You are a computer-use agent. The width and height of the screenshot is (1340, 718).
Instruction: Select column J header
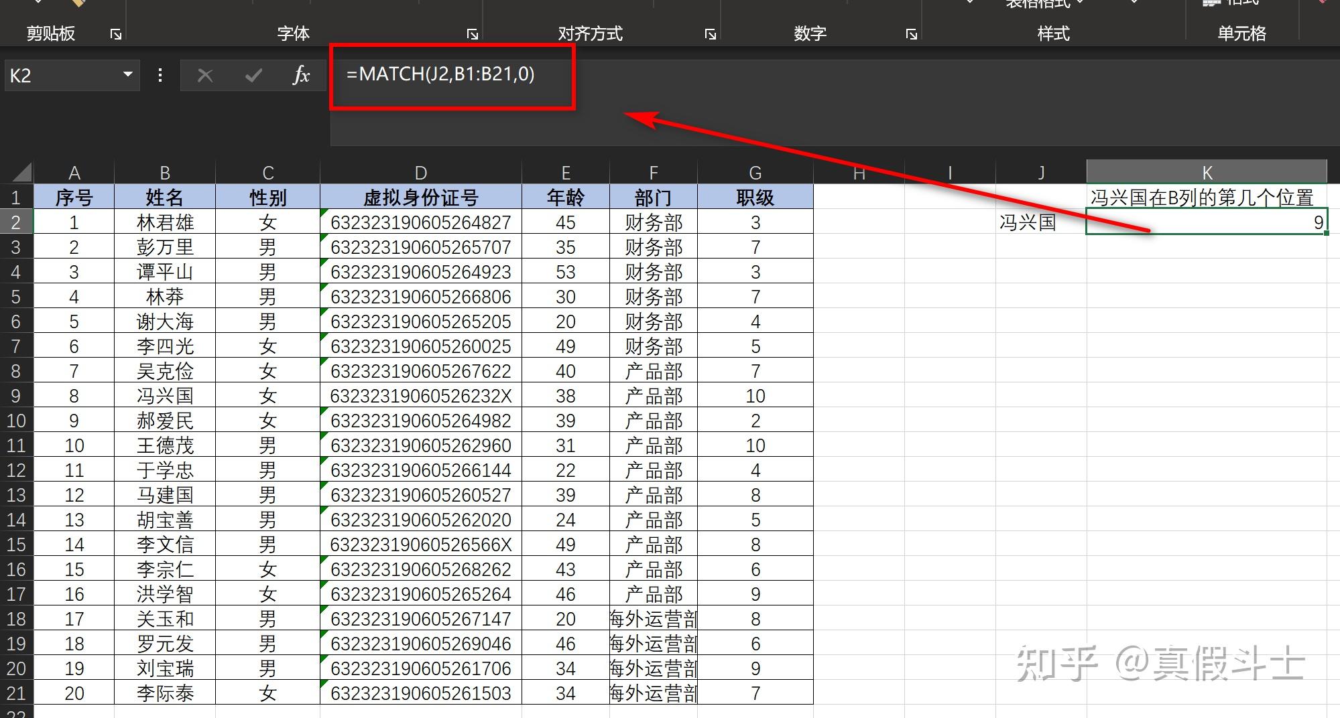point(1041,173)
